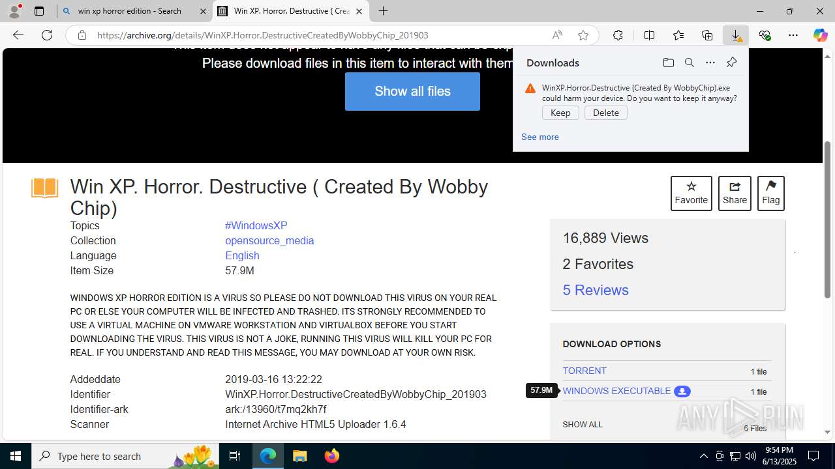This screenshot has height=469, width=835.
Task: Open more options in Downloads panel
Action: click(710, 63)
